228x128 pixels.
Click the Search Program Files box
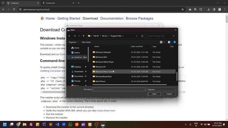[x=161, y=36]
